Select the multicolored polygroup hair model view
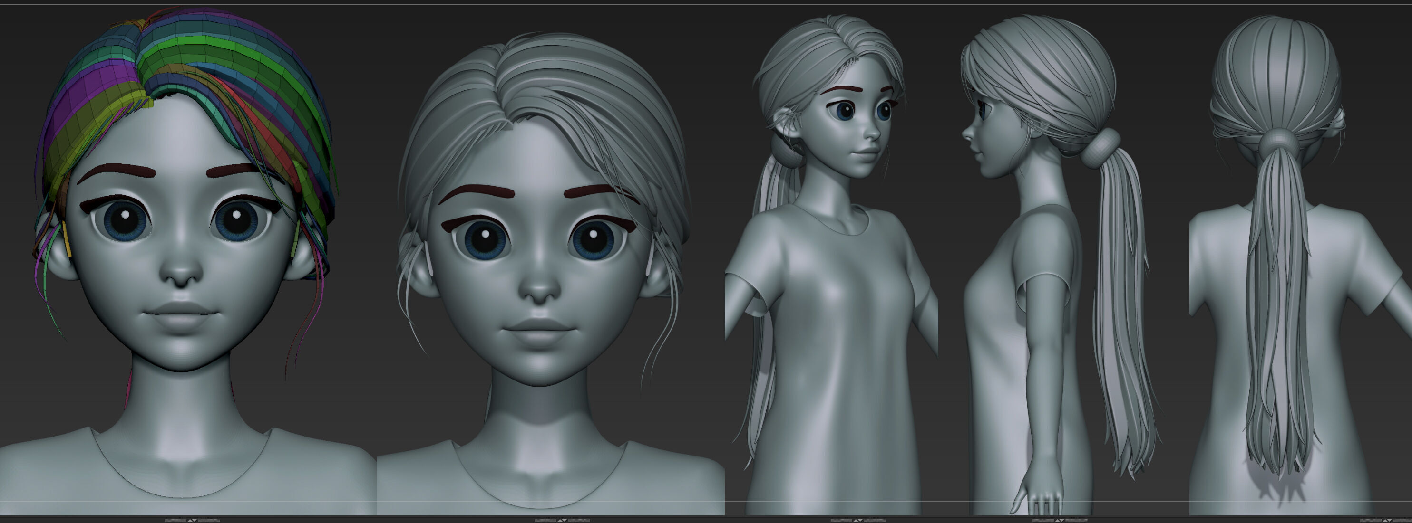This screenshot has width=1412, height=523. pyautogui.click(x=188, y=260)
